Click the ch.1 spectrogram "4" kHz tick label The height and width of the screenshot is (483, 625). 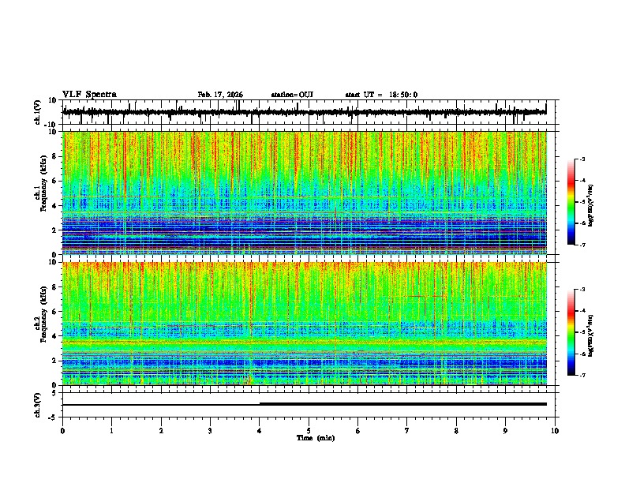[x=55, y=206]
